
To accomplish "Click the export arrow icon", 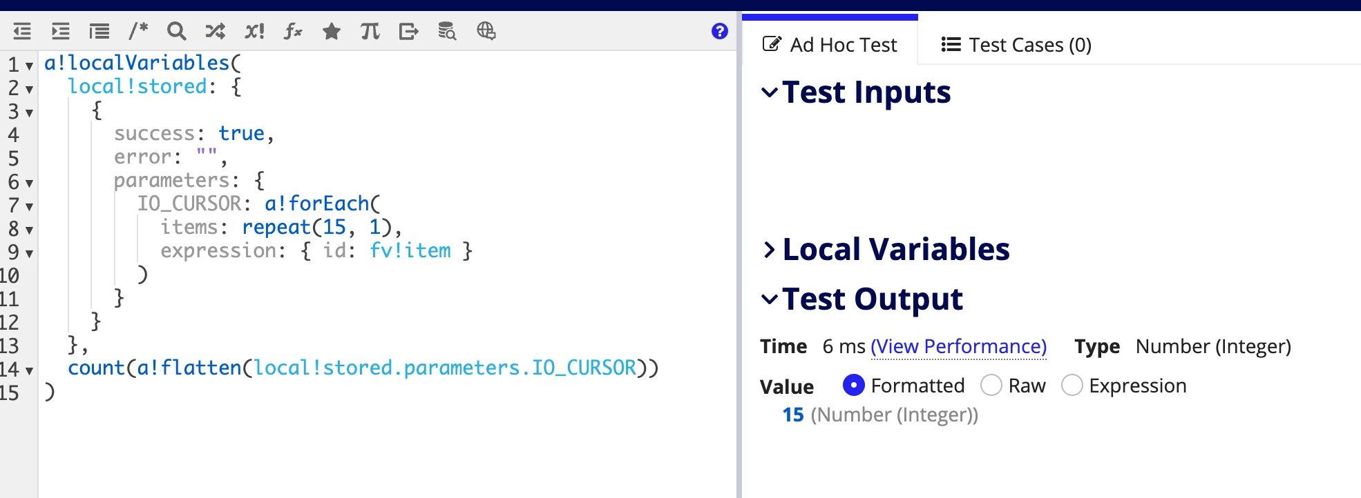I will 409,31.
